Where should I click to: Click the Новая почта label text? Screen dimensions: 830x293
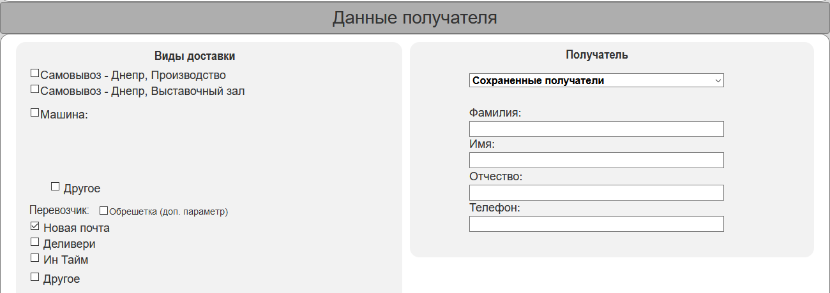coord(77,228)
